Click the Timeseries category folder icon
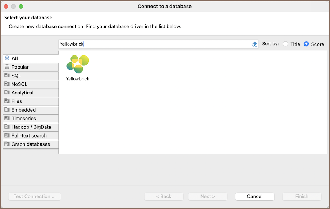The width and height of the screenshot is (330, 209). point(7,119)
